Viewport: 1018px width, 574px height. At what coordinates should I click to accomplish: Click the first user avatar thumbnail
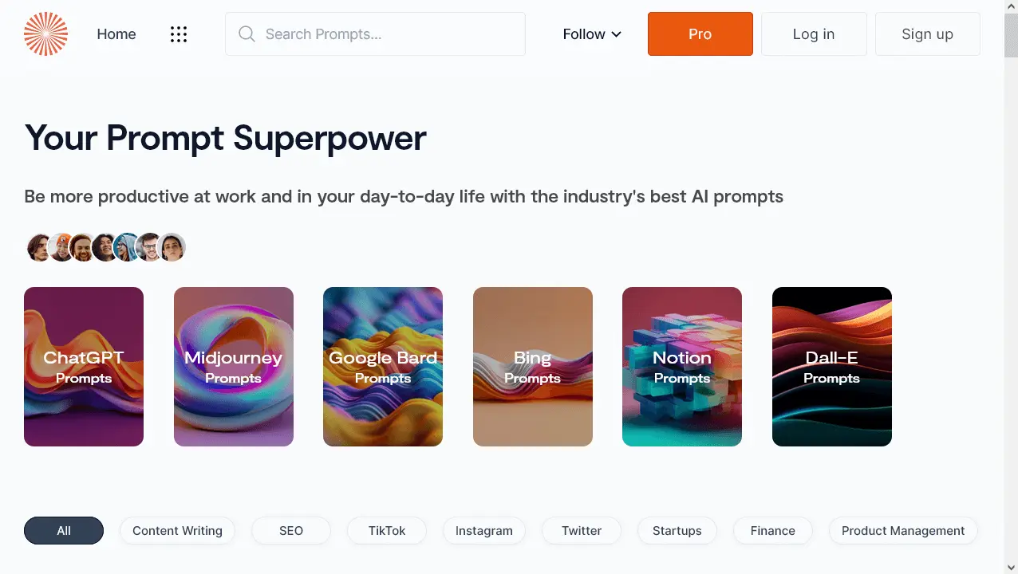40,247
